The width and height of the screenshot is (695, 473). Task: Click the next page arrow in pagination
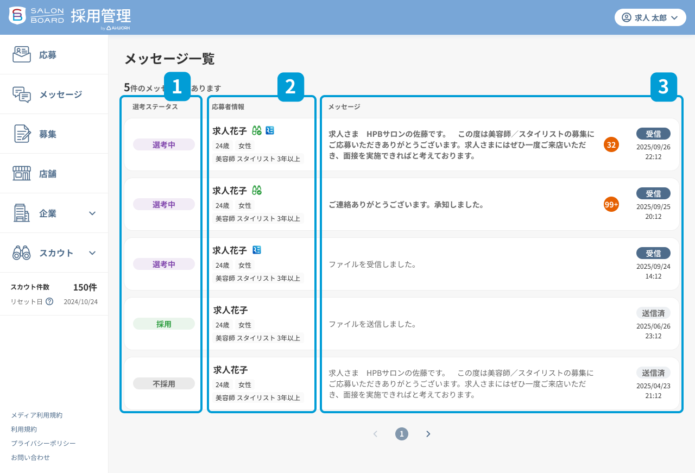click(428, 433)
